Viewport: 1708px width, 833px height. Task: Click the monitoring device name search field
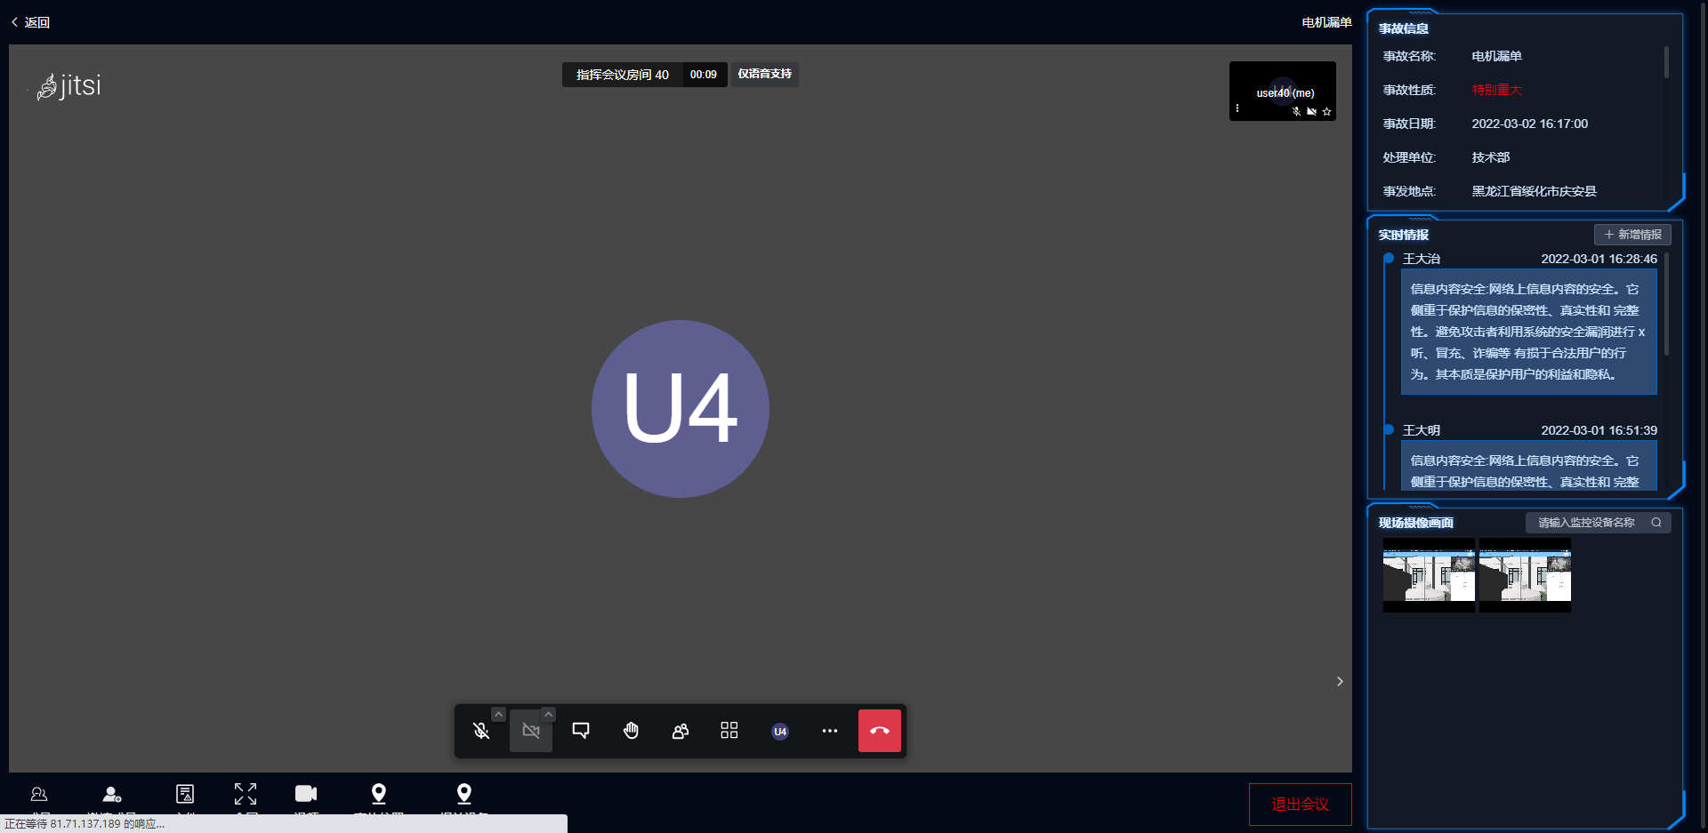coord(1588,523)
